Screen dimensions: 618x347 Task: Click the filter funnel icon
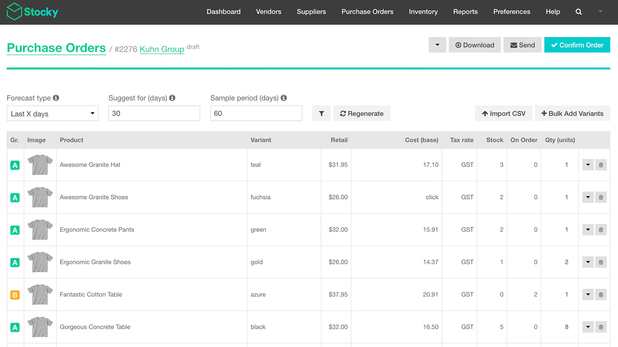coord(321,113)
